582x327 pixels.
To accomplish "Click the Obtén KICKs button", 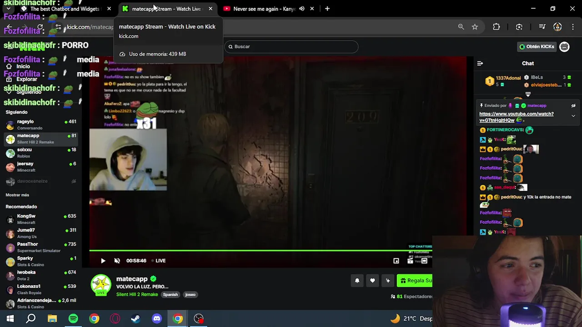I will tap(537, 47).
